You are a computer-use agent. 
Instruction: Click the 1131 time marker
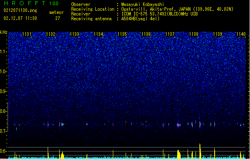point(27,34)
